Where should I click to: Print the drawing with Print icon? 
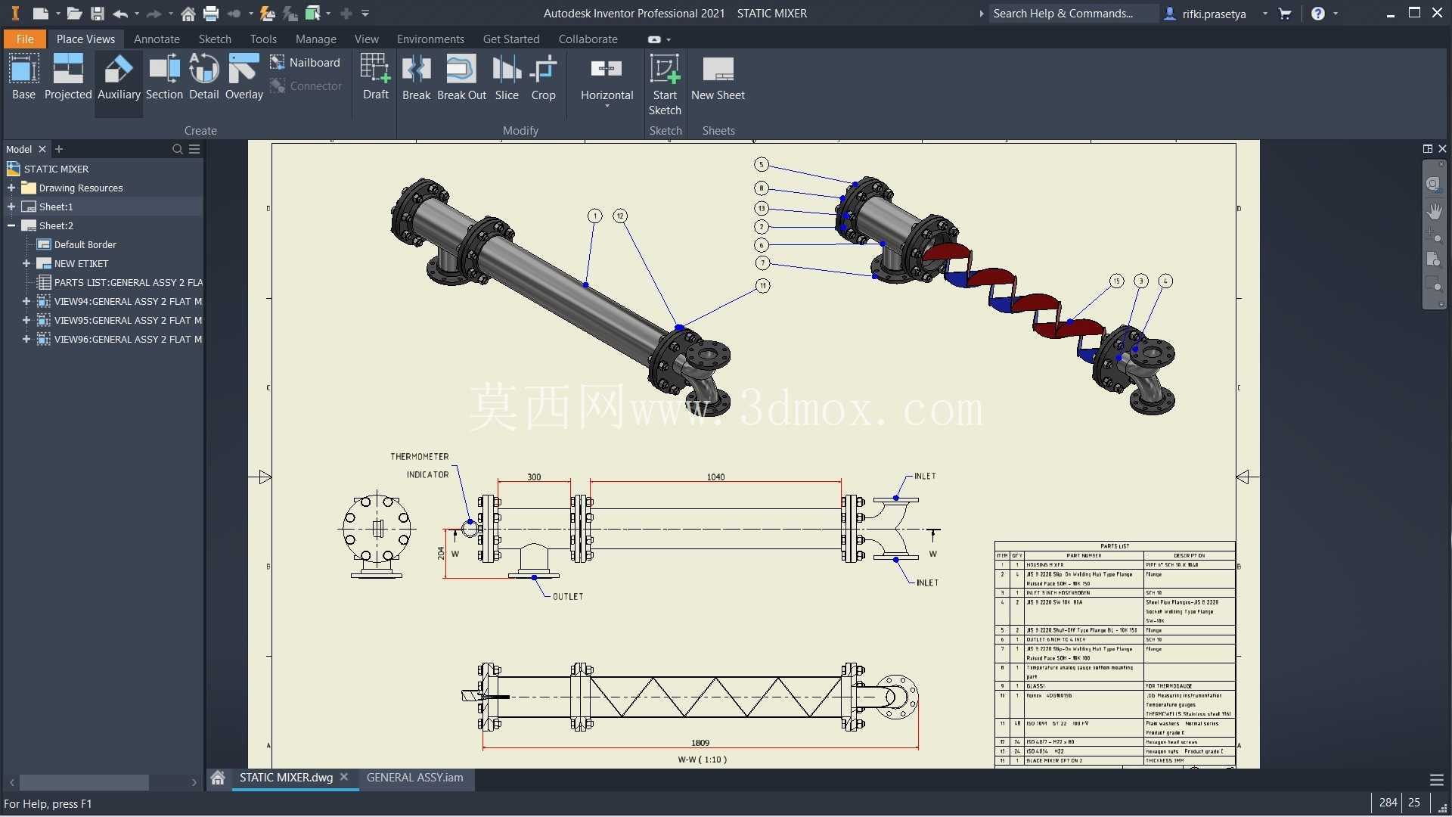211,13
